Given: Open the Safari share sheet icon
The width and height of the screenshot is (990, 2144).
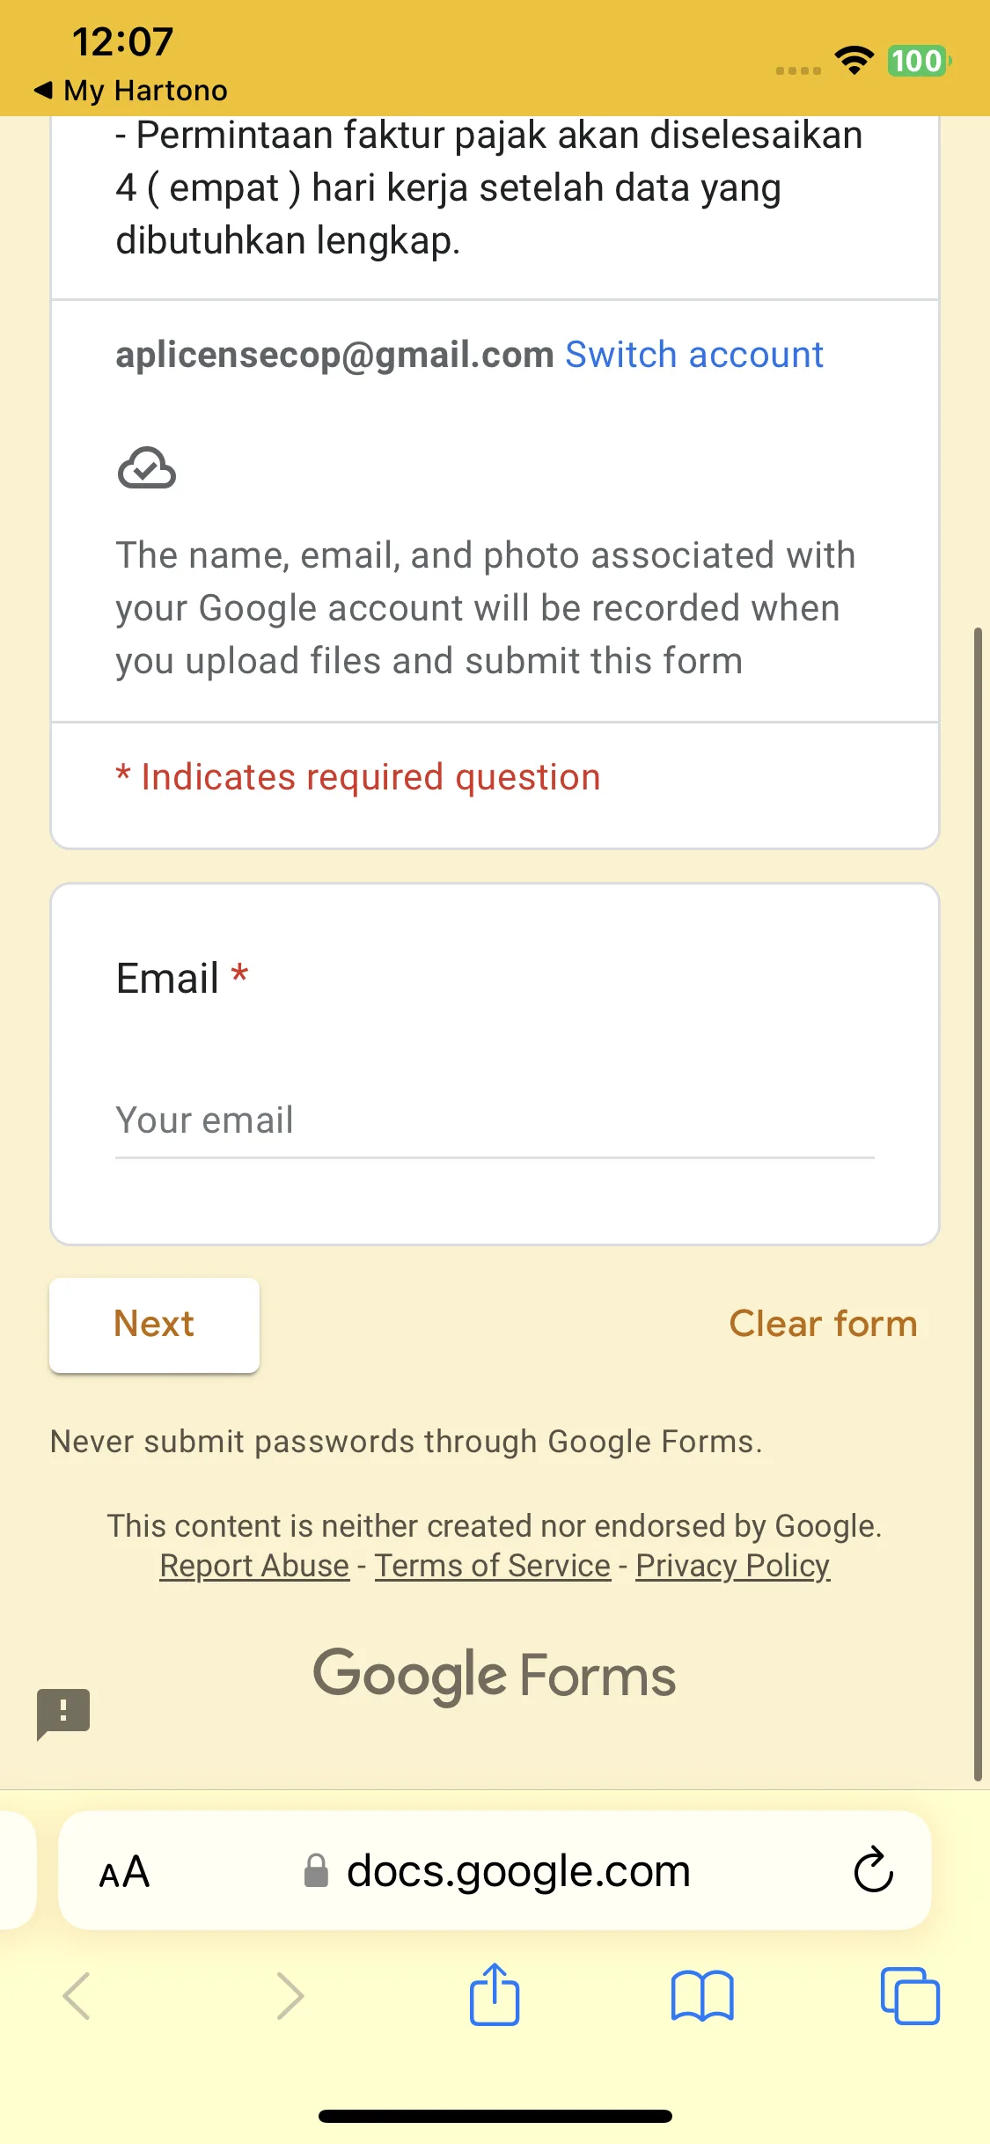Looking at the screenshot, I should click(x=495, y=1994).
